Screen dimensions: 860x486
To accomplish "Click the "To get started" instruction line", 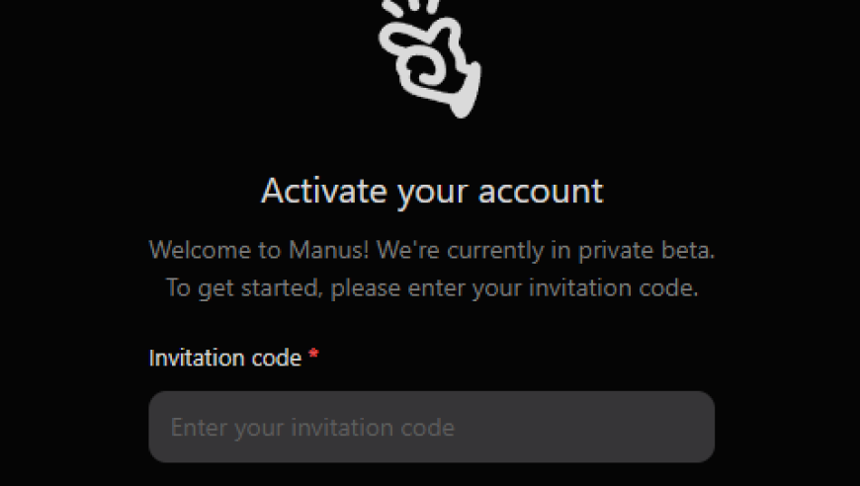I will [432, 288].
